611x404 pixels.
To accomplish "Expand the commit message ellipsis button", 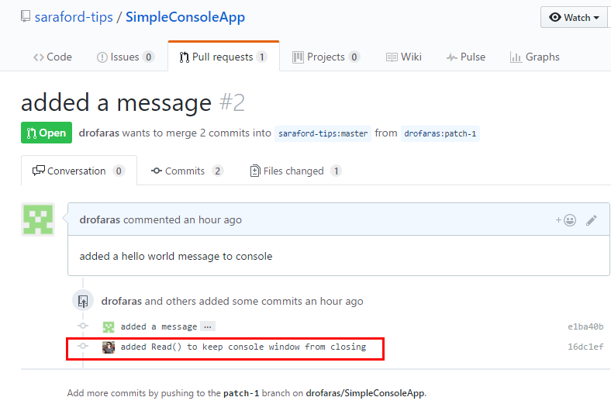I will point(207,327).
